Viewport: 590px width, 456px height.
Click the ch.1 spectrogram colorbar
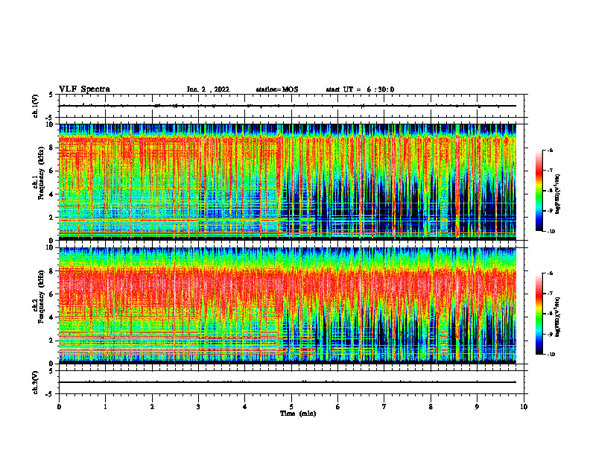539,191
